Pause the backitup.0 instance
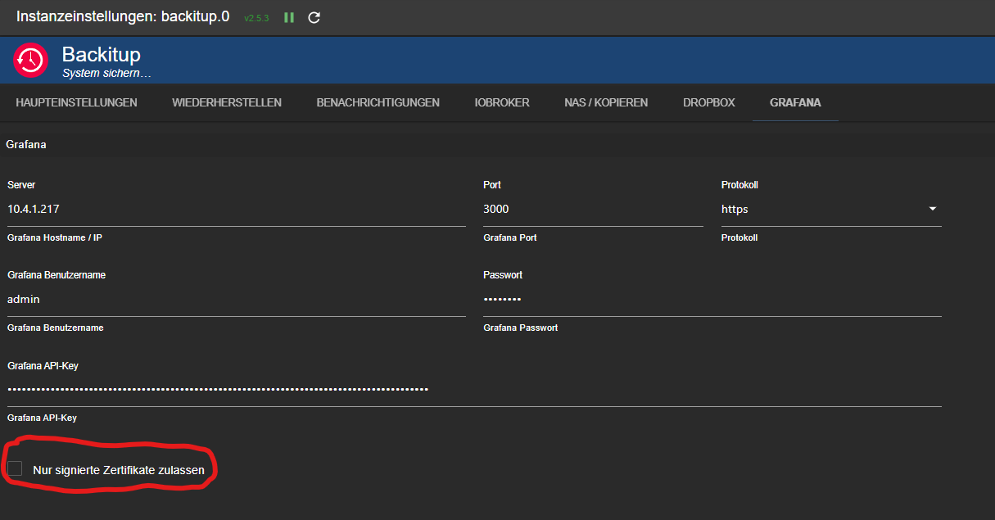 tap(289, 17)
